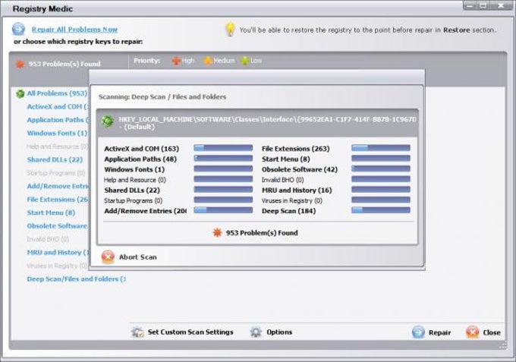Image resolution: width=516 pixels, height=362 pixels.
Task: Click Viruses in Registry (0) label in dialog
Action: click(x=292, y=200)
